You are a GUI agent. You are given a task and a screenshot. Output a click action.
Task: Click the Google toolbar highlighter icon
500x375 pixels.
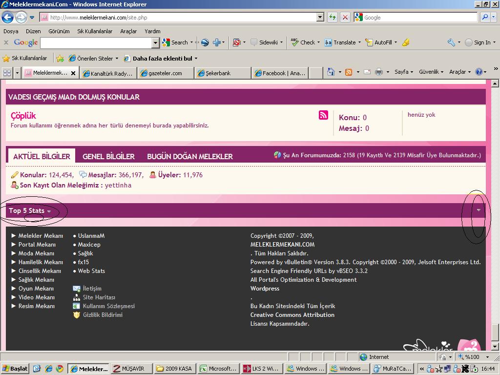point(406,42)
